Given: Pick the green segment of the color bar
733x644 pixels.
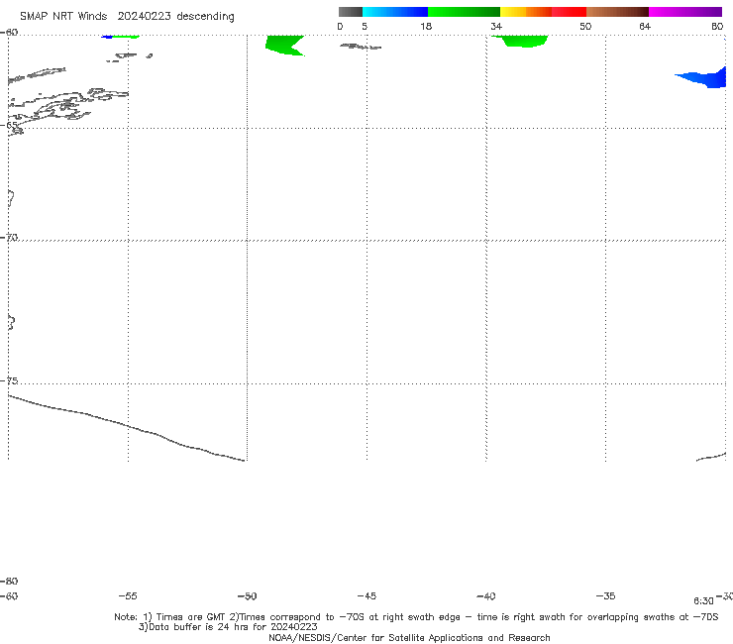Looking at the screenshot, I should (464, 12).
